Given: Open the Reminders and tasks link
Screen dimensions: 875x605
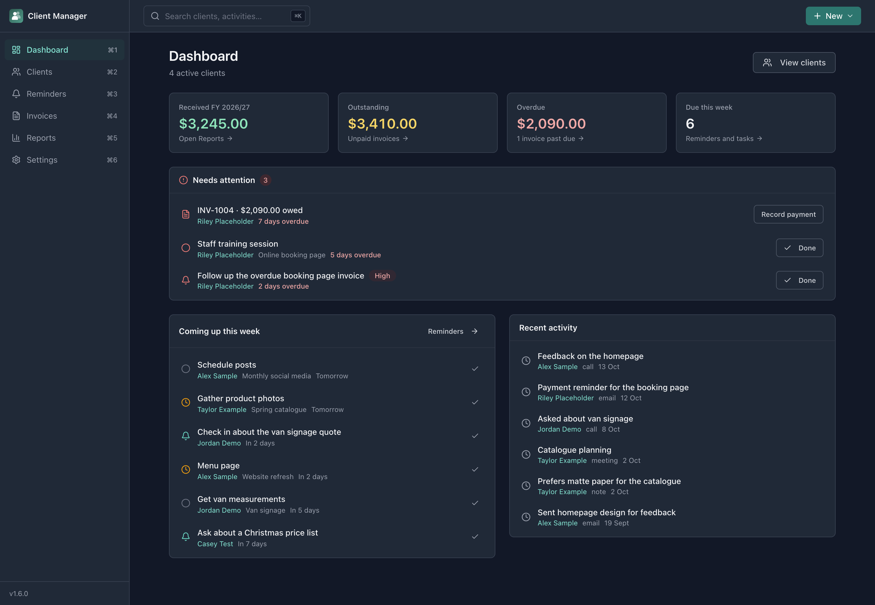Looking at the screenshot, I should pyautogui.click(x=724, y=139).
